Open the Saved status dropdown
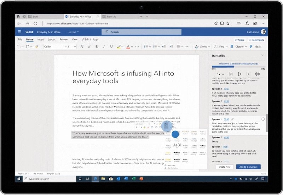Viewport: 283px width, 195px height. tap(73, 32)
